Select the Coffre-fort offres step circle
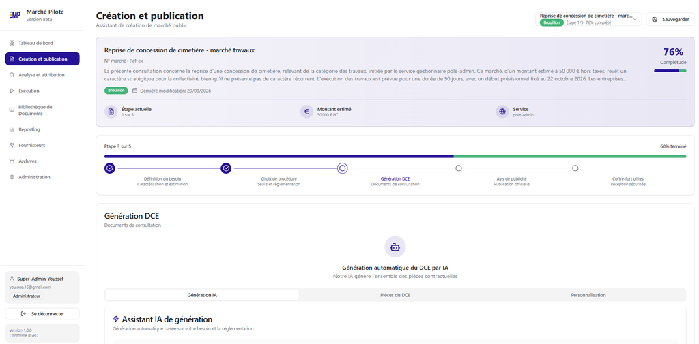Image resolution: width=699 pixels, height=344 pixels. (575, 168)
